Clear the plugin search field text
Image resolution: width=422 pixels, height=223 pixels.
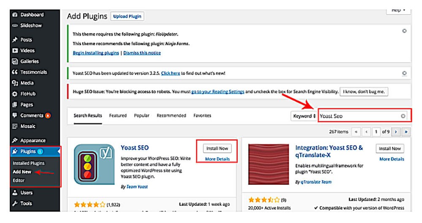tap(403, 116)
